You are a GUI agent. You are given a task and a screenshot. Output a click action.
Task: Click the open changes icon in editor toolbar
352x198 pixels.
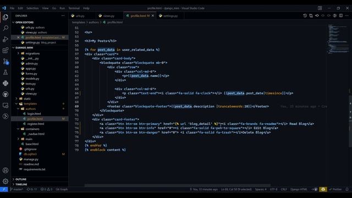click(311, 16)
